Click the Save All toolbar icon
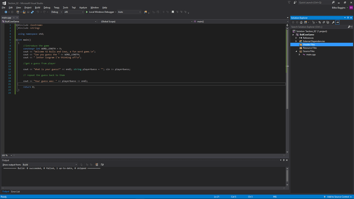 pos(32,12)
